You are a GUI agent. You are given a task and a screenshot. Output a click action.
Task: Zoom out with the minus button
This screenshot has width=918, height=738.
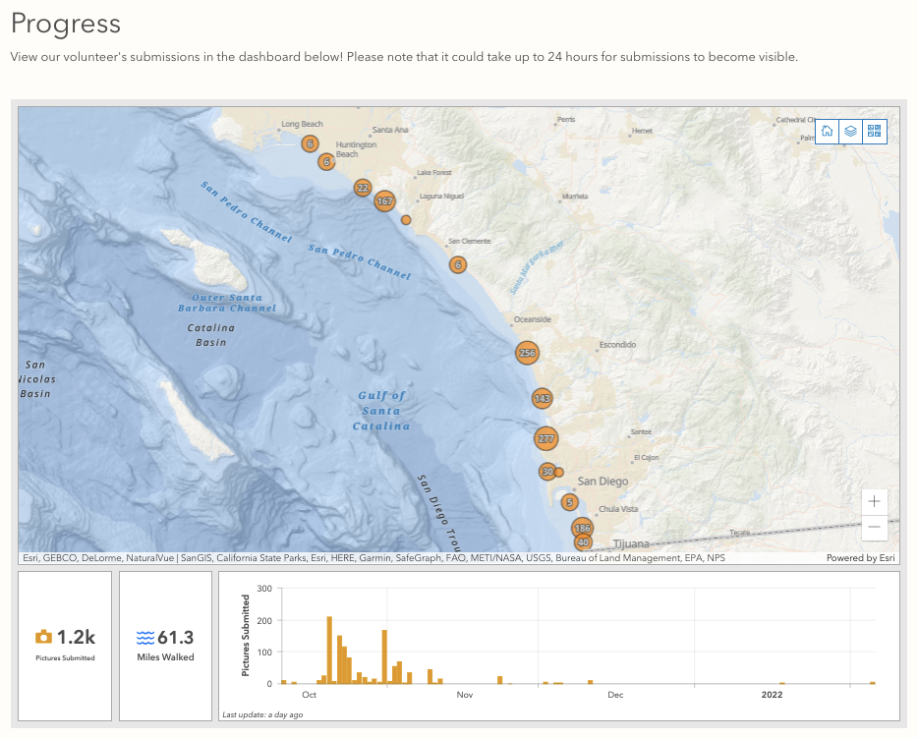874,528
